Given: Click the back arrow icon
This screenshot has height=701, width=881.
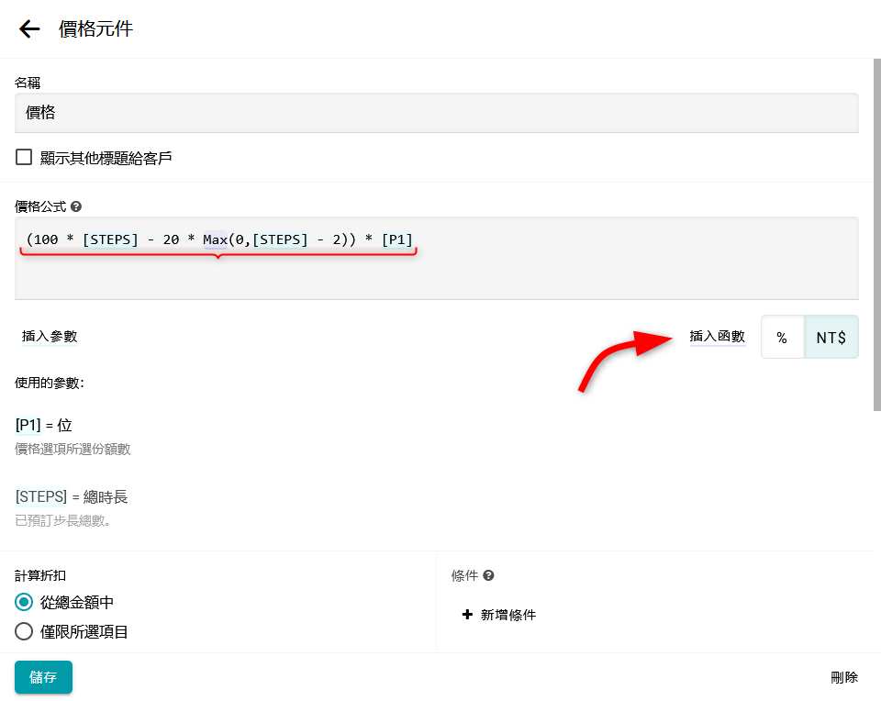Looking at the screenshot, I should 29,29.
